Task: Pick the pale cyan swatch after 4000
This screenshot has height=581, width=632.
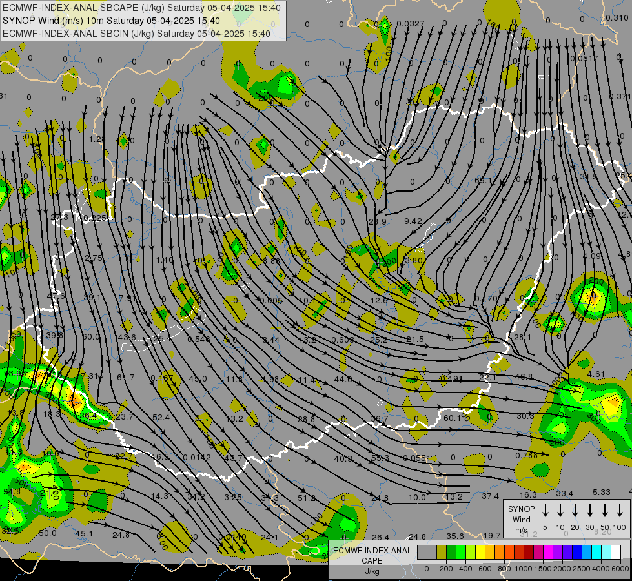Action: 606,553
